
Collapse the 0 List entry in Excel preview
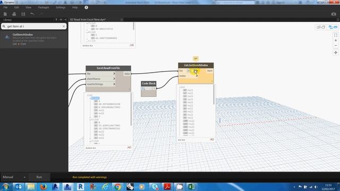tap(90, 98)
